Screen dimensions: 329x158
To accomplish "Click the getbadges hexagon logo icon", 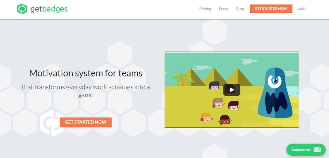I will coord(22,9).
